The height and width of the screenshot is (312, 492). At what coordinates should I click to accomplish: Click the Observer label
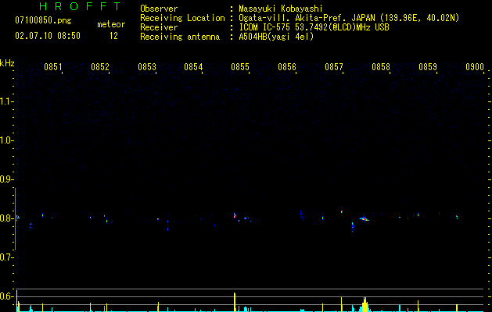159,9
